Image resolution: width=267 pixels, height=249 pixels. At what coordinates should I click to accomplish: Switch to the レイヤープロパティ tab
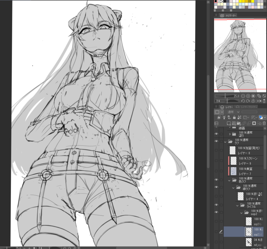(246, 107)
